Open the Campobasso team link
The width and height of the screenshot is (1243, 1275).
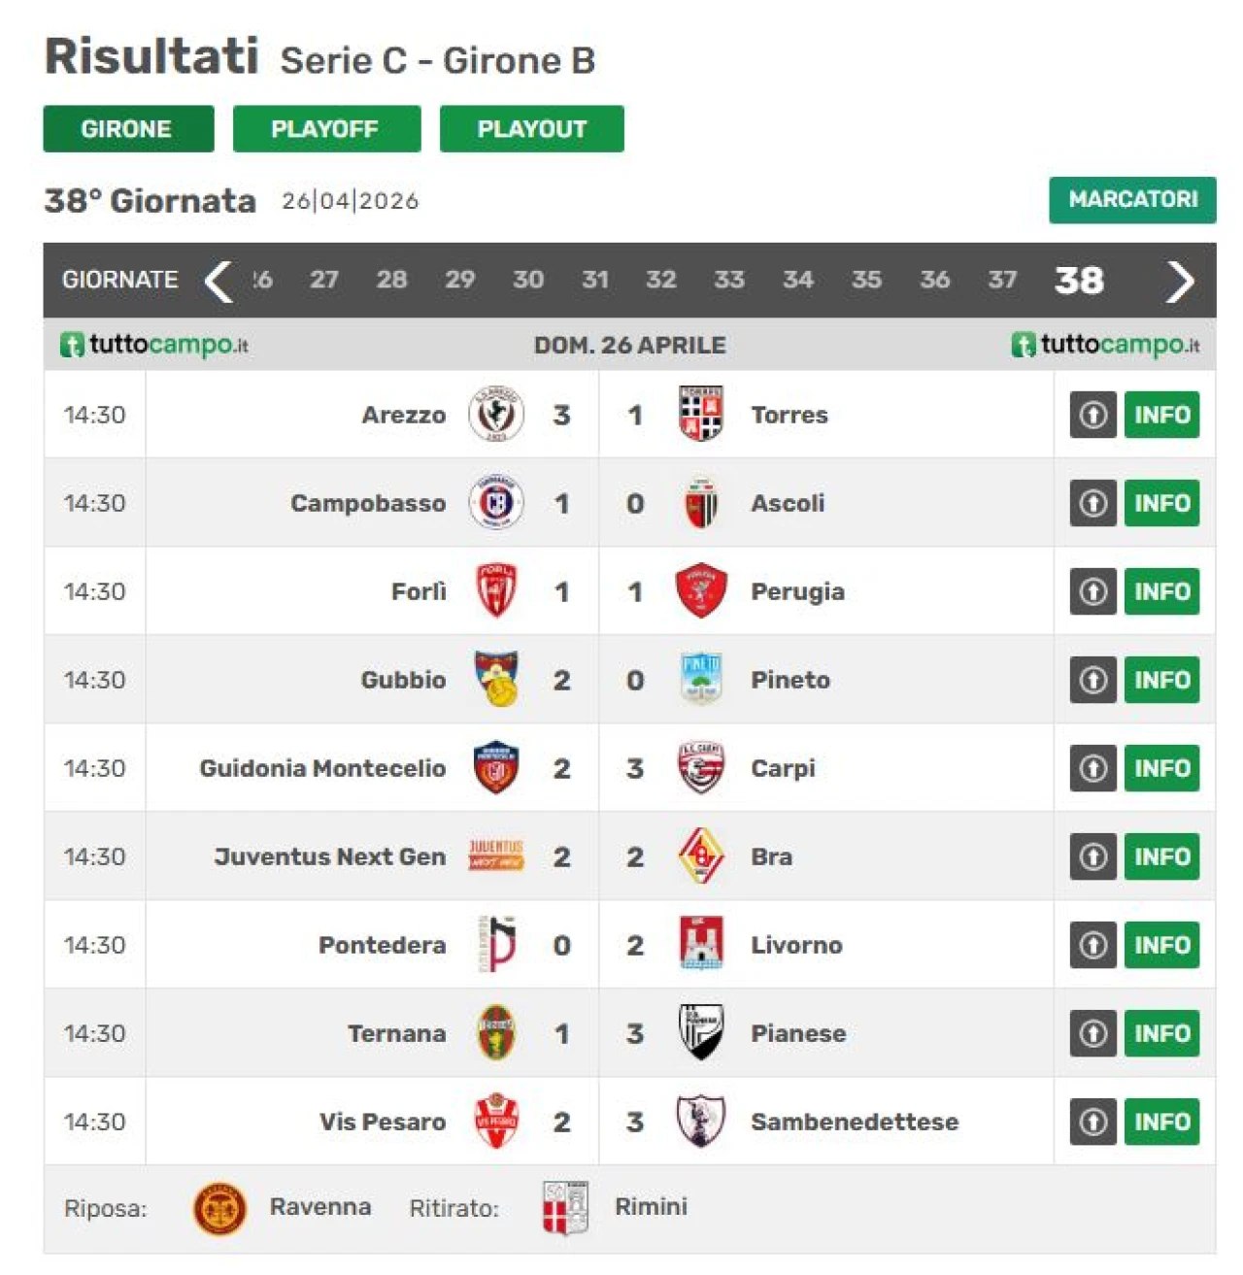[x=368, y=503]
